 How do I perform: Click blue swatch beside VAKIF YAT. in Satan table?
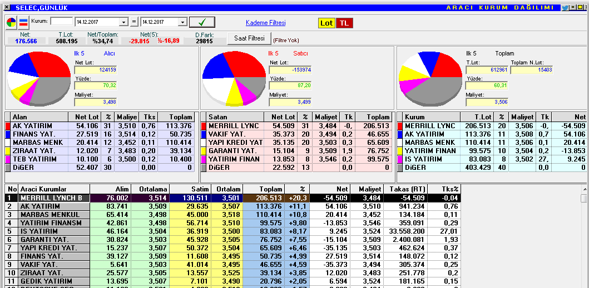coord(204,134)
